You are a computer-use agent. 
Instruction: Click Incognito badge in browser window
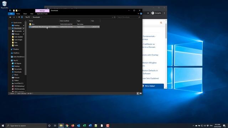pyautogui.click(x=156, y=13)
